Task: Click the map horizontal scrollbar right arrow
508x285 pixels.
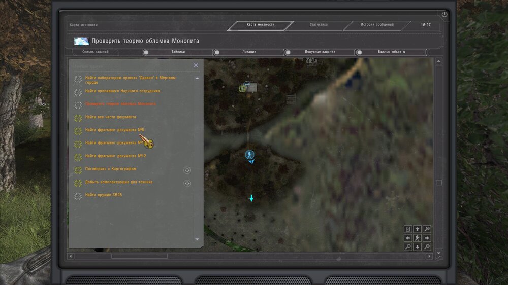Action: coord(429,256)
